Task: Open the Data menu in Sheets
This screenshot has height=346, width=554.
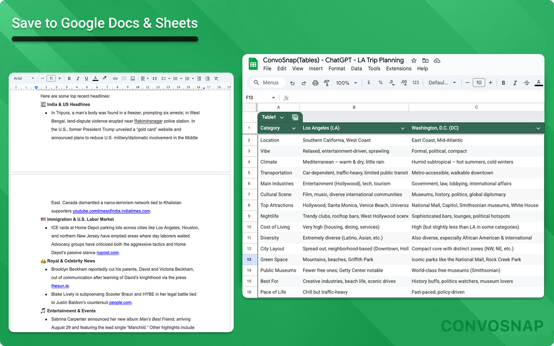Action: pyautogui.click(x=357, y=68)
